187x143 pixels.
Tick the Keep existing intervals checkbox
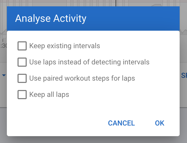point(22,46)
